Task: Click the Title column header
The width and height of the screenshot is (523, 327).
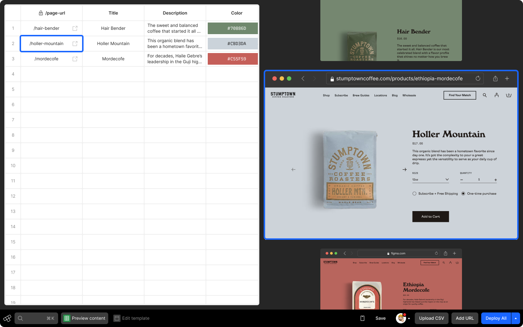Action: (113, 13)
